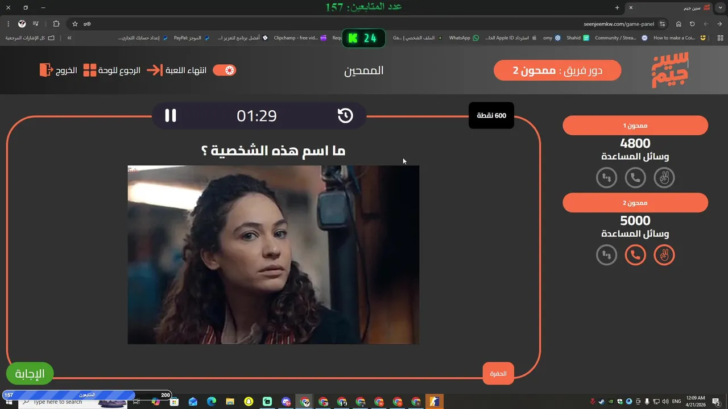Click the browser profile avatar icon
This screenshot has width=728, height=409.
(22, 24)
